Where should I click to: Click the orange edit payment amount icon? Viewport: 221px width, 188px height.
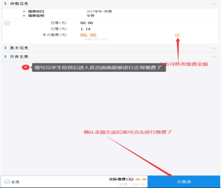tap(177, 35)
